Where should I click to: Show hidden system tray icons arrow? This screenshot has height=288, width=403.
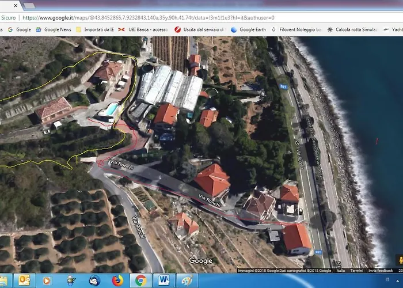click(398, 281)
